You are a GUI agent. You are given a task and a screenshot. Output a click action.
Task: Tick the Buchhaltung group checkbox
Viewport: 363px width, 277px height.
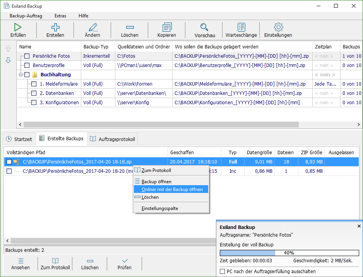click(27, 75)
